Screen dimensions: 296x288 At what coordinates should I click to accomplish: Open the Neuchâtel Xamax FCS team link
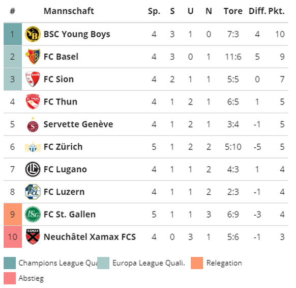[90, 237]
